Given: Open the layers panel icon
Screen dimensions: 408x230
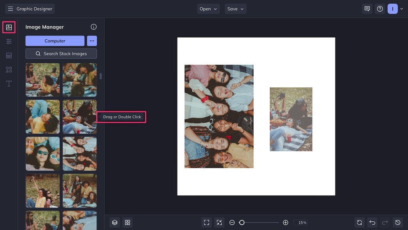Looking at the screenshot, I should 115,223.
